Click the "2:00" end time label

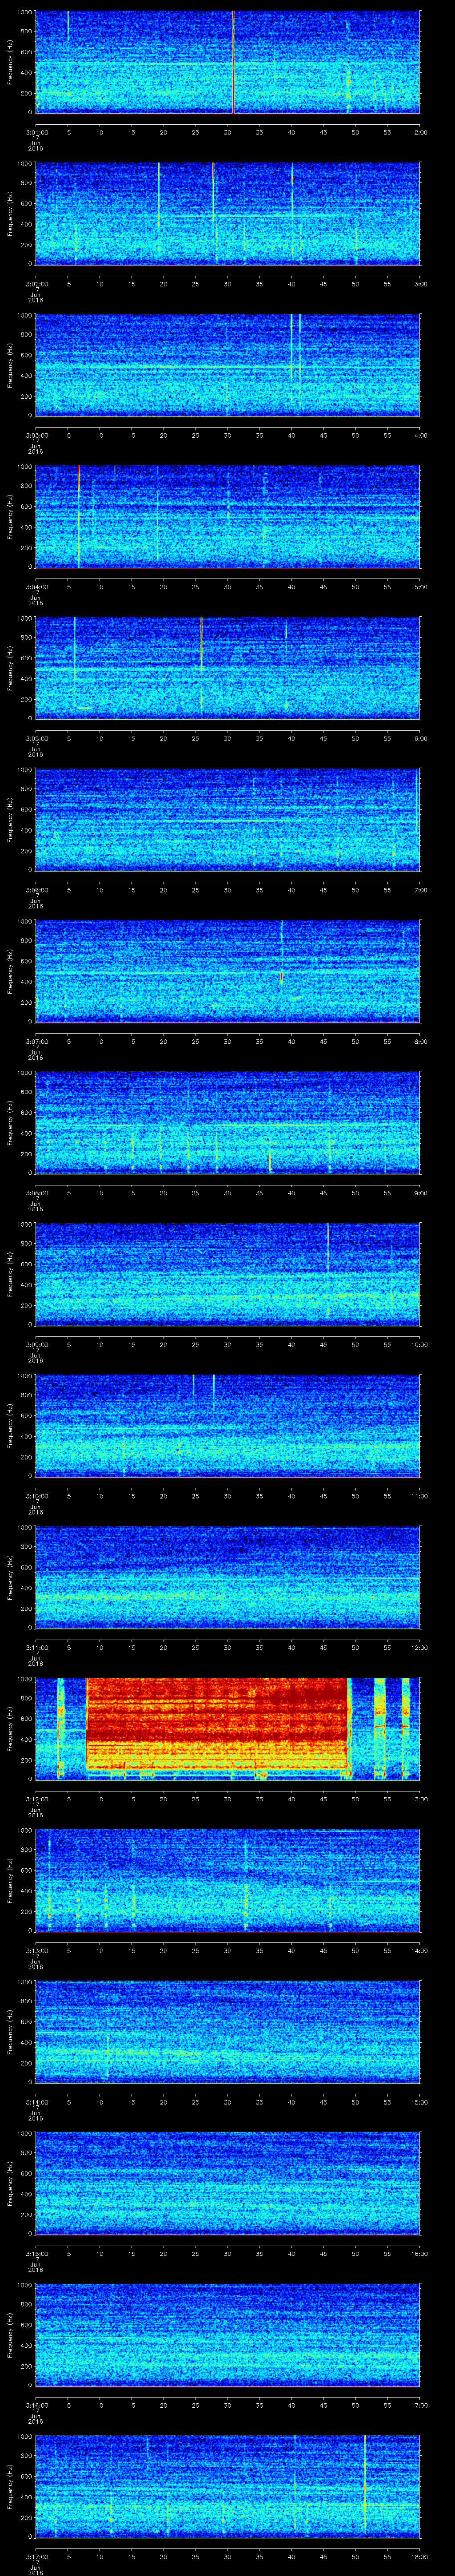[x=420, y=132]
